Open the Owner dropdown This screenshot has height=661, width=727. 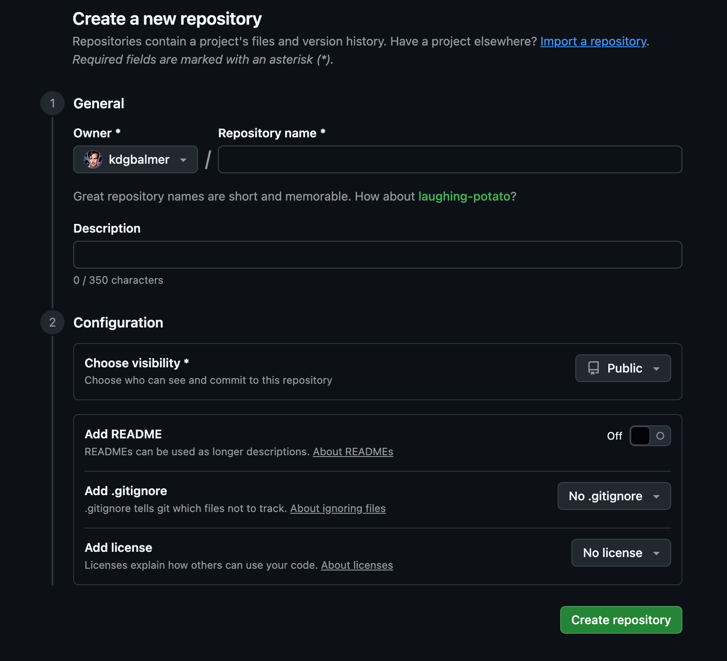(x=135, y=159)
